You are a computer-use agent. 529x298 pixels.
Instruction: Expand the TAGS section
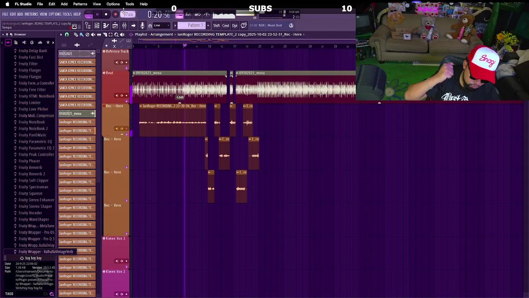(x=9, y=294)
